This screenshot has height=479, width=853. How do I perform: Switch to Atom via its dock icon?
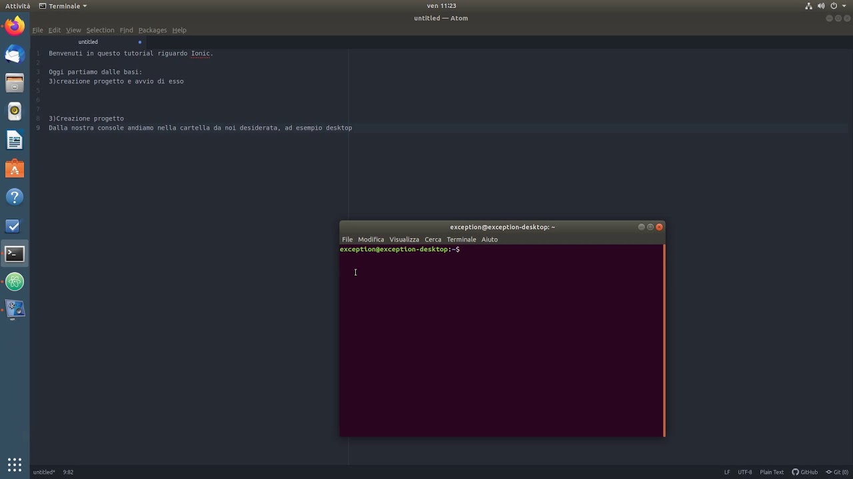pyautogui.click(x=15, y=282)
